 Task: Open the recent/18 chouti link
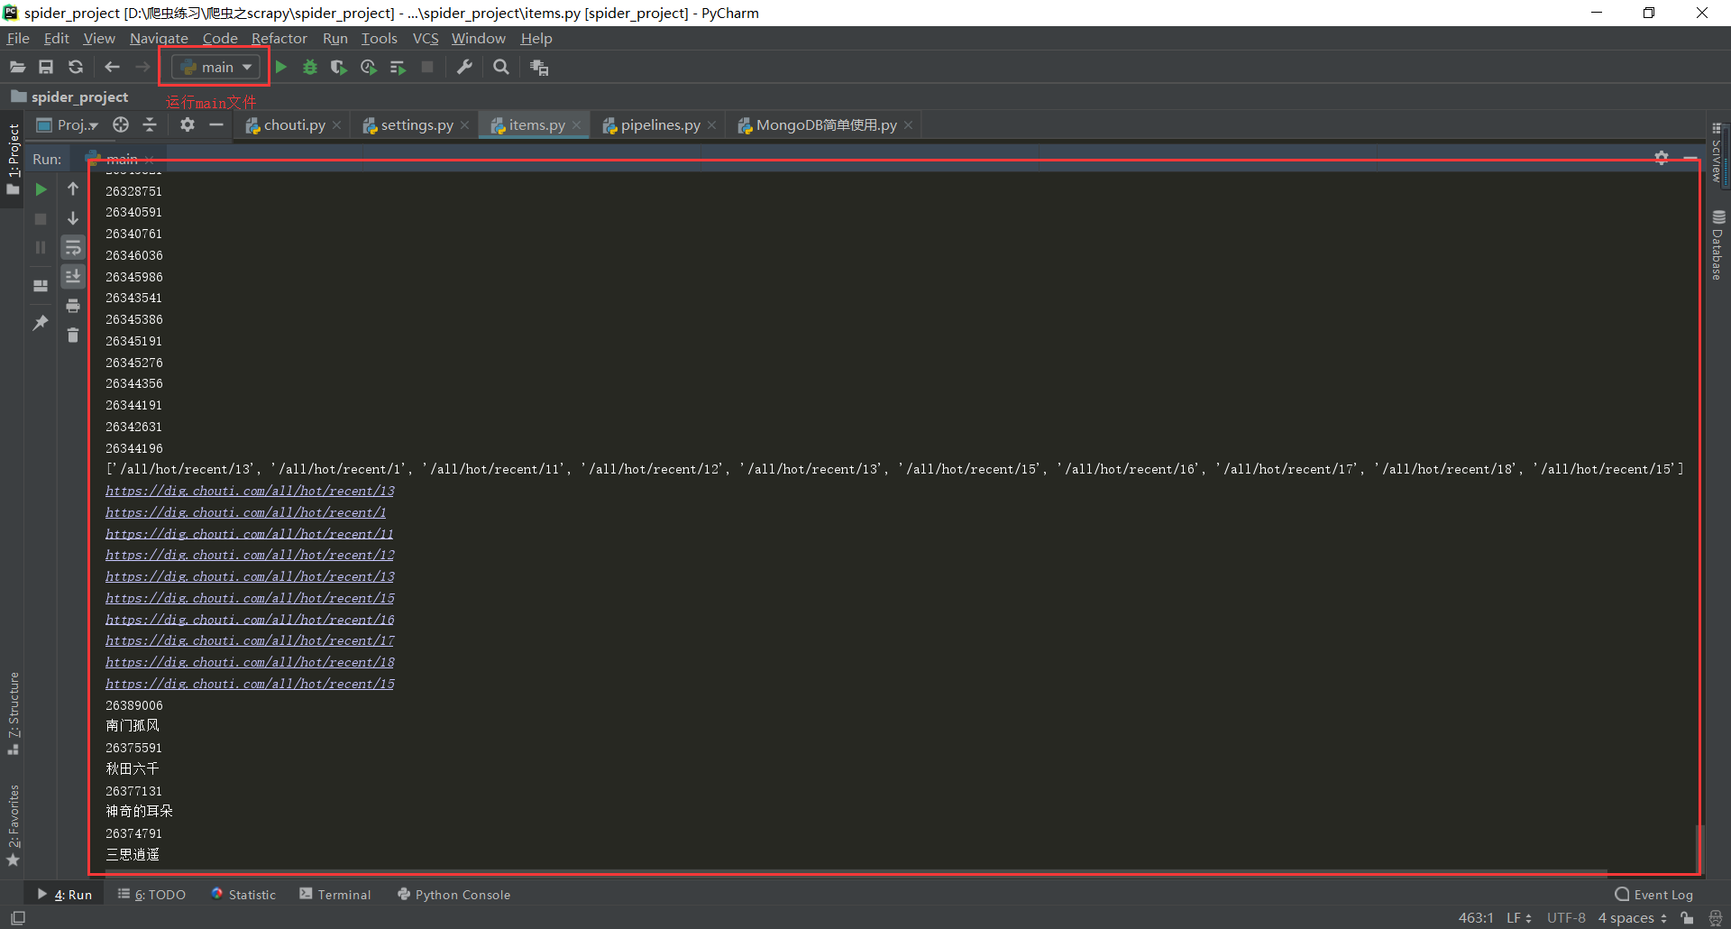click(250, 662)
